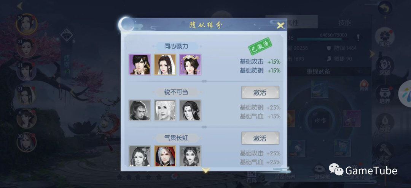Image resolution: width=411 pixels, height=188 pixels.
Task: Open the 突破 breakthrough icon
Action: [x=384, y=66]
